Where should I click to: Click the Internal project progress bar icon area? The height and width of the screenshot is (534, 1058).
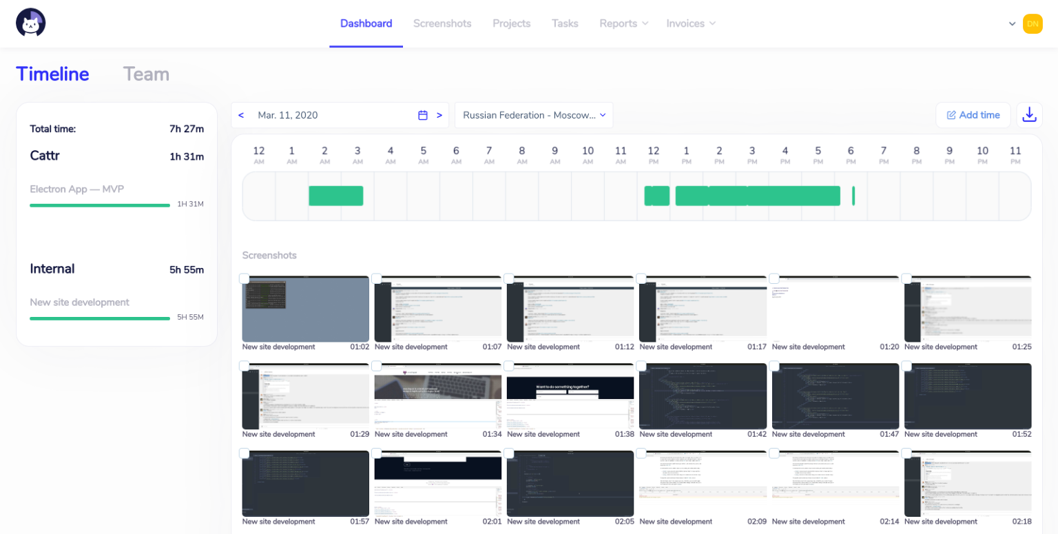99,319
